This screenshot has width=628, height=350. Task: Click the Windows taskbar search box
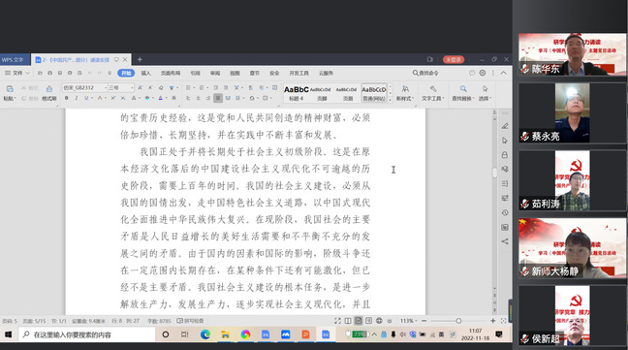point(87,334)
